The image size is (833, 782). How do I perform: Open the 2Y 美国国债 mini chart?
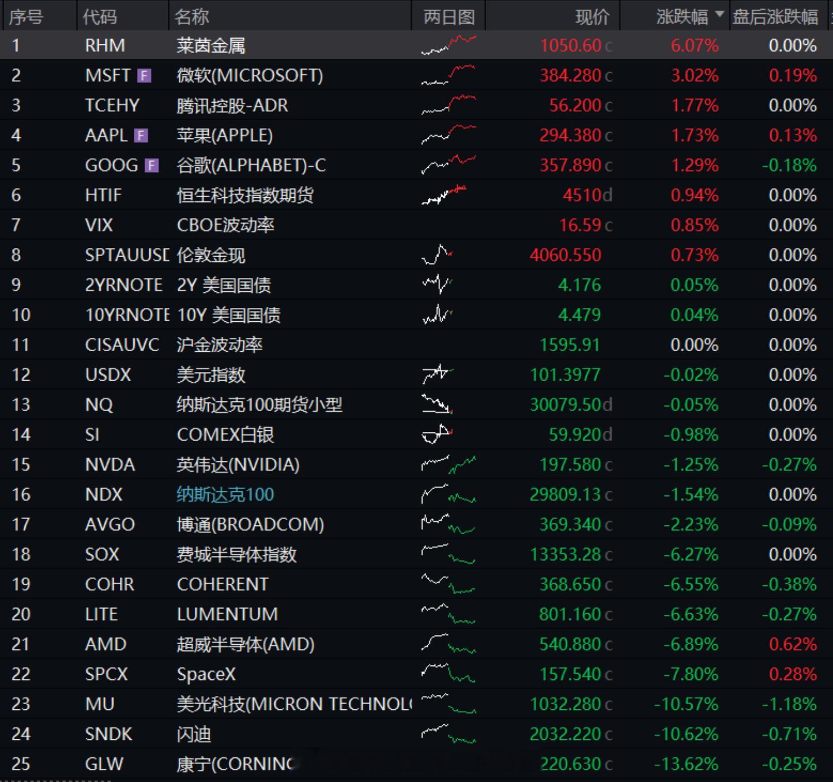(x=437, y=284)
